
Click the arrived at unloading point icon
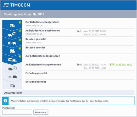pyautogui.click(x=13, y=68)
